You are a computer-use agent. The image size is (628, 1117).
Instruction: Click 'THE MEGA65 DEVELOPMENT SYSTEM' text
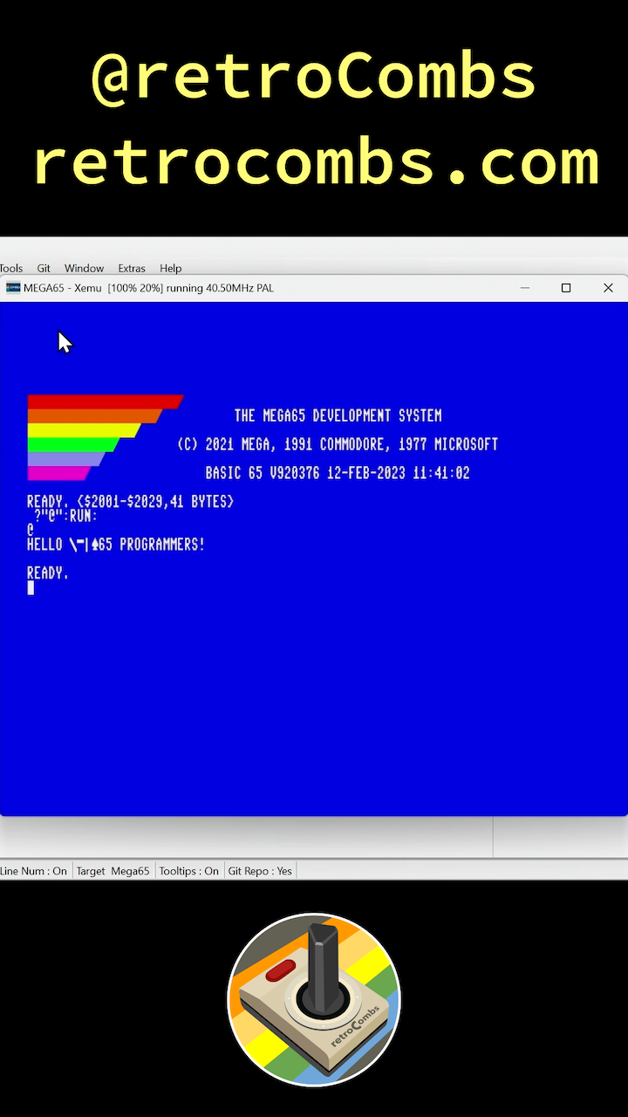338,415
